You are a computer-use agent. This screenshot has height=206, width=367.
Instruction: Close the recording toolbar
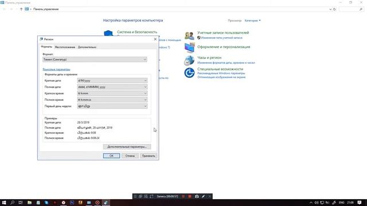[210, 196]
